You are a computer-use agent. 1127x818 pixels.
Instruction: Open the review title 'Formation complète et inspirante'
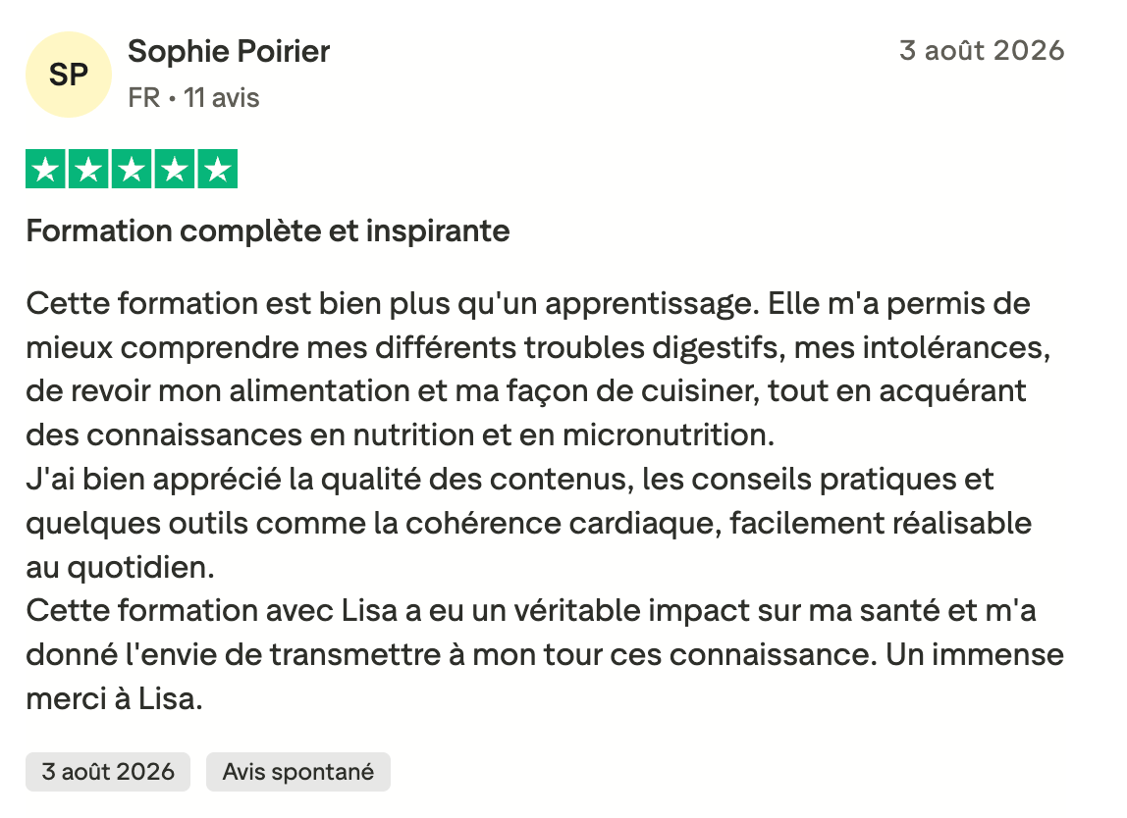click(267, 231)
